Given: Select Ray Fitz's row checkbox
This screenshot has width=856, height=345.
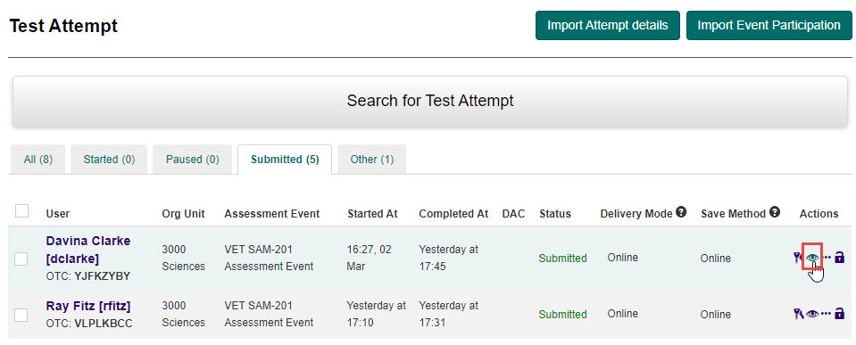Looking at the screenshot, I should click(x=21, y=315).
